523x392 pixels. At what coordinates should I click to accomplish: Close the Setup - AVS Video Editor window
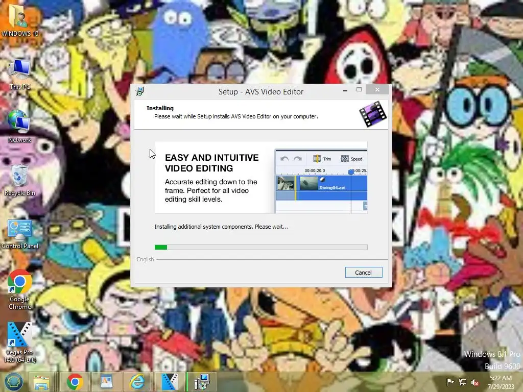coord(377,90)
